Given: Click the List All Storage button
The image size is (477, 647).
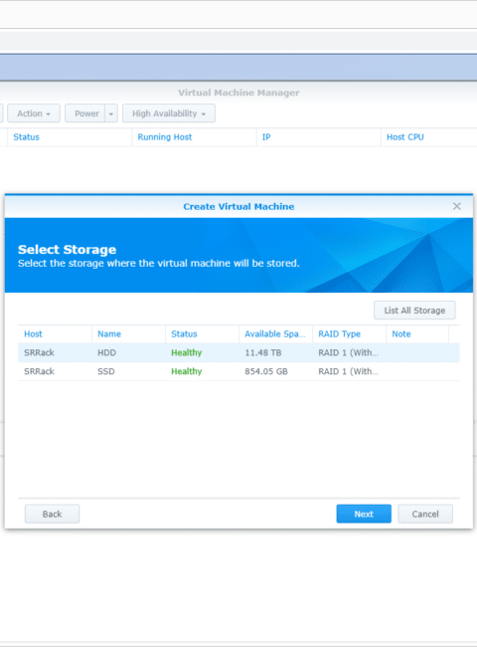Looking at the screenshot, I should tap(414, 311).
